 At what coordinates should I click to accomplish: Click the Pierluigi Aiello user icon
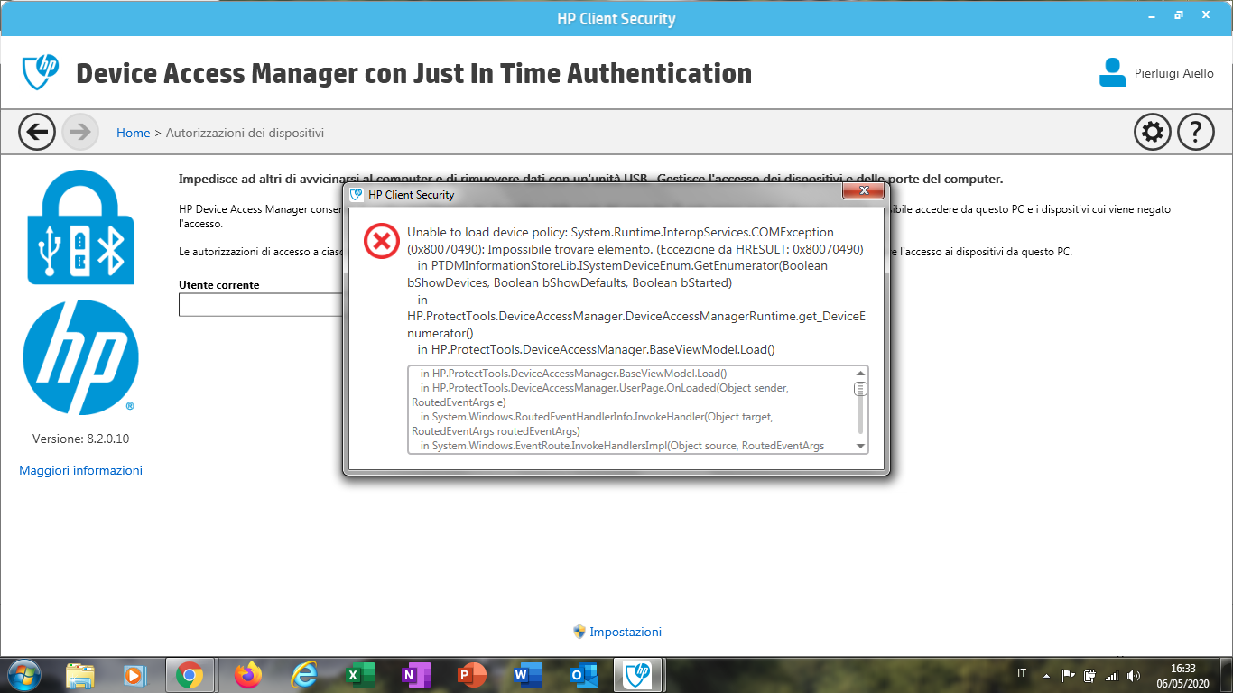pos(1112,73)
